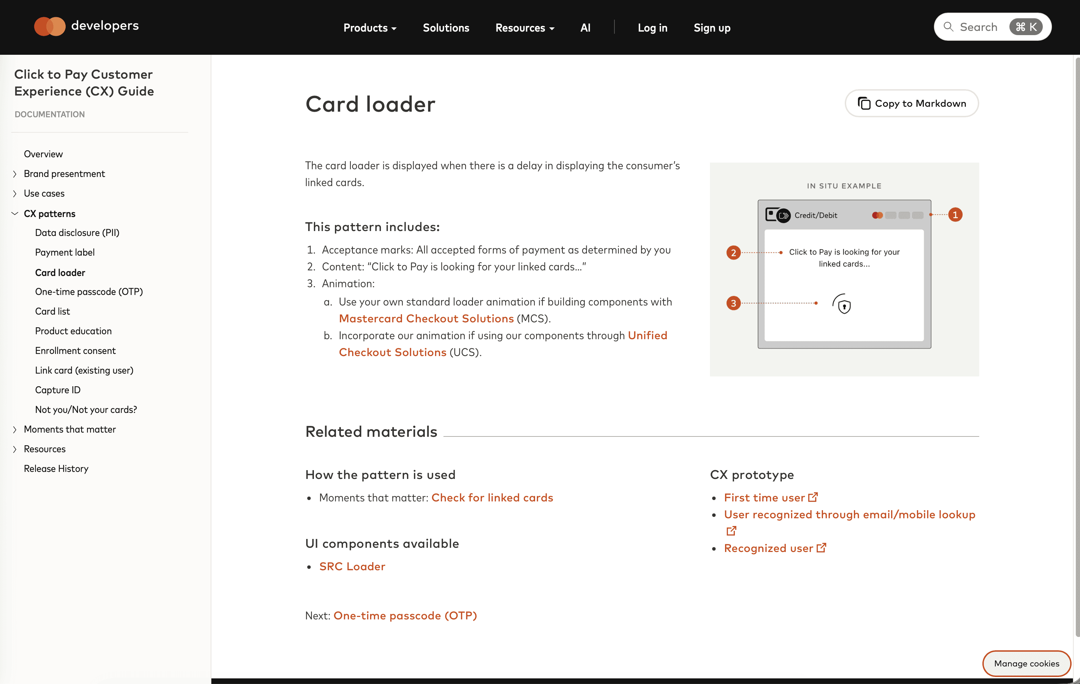Open the Products dropdown menu
The width and height of the screenshot is (1080, 684).
(370, 28)
